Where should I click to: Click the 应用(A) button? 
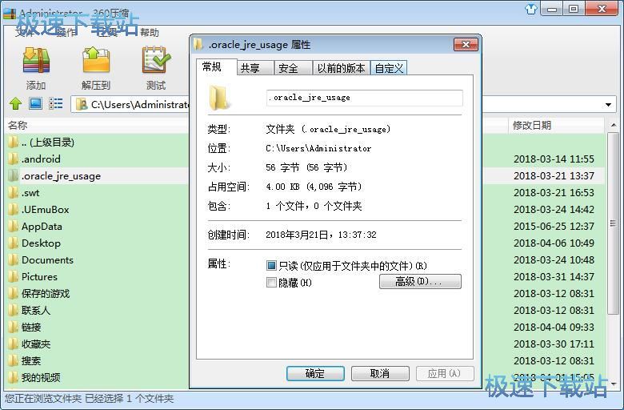click(x=445, y=374)
